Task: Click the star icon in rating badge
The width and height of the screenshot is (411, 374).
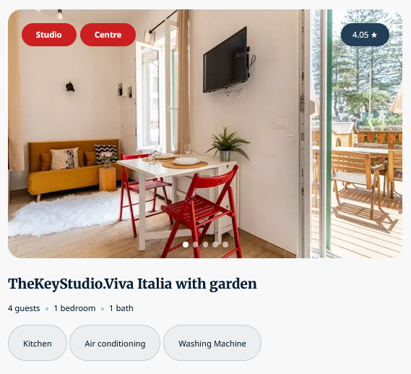Action: click(x=374, y=35)
